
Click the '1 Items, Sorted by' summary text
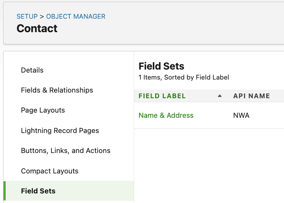pyautogui.click(x=183, y=77)
